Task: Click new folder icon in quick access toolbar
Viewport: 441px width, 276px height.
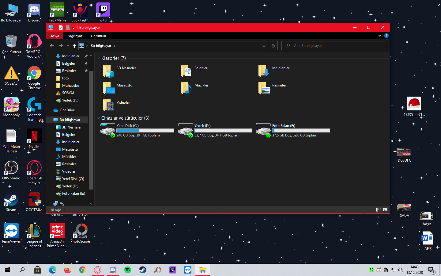Action: point(68,28)
